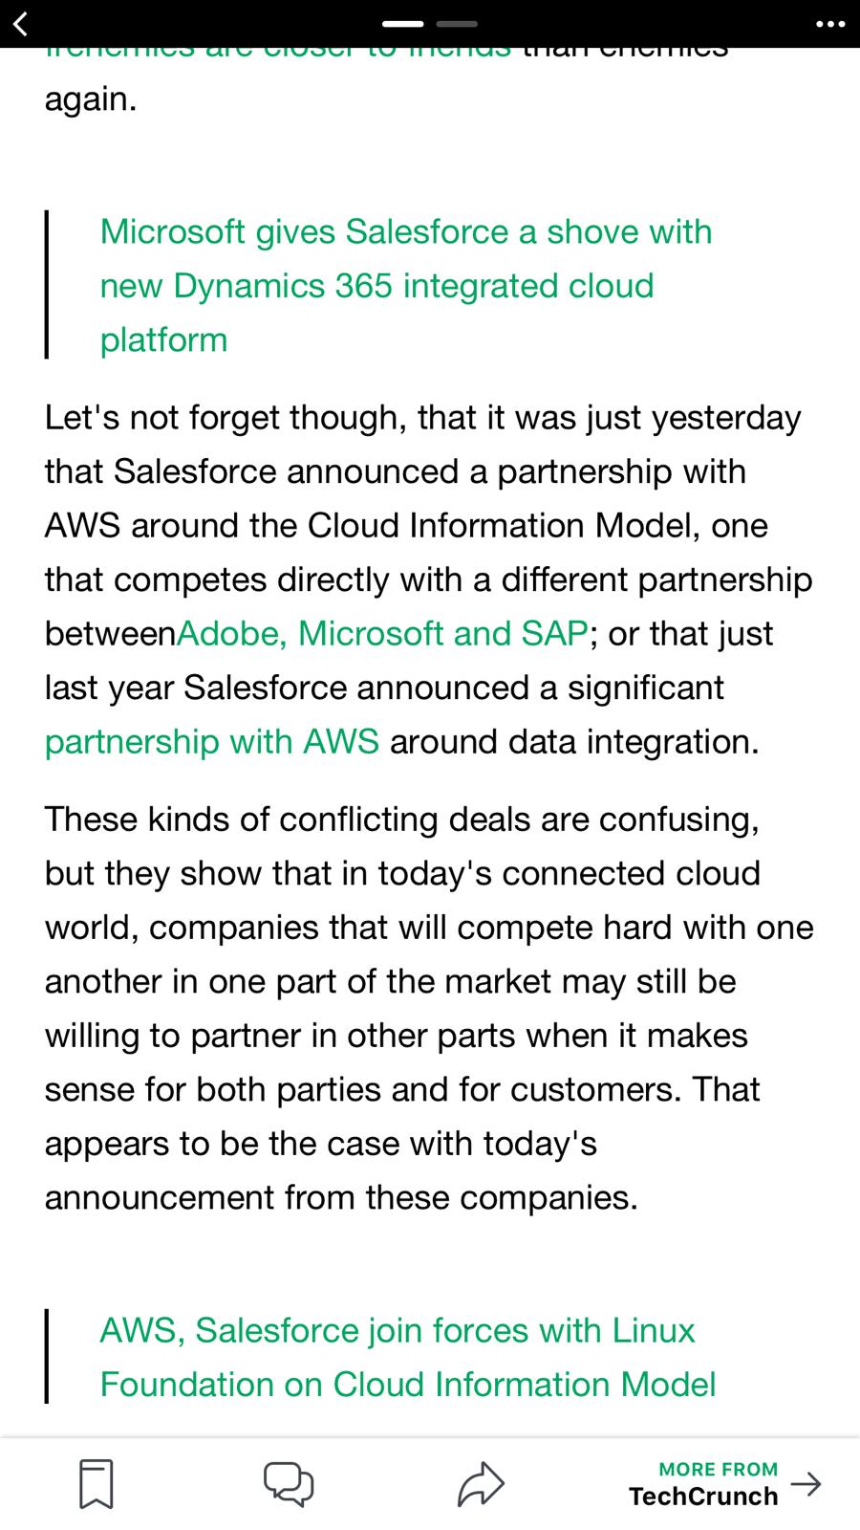Viewport: 860px width, 1530px height.
Task: Open the comments bubble icon
Action: 288,1483
